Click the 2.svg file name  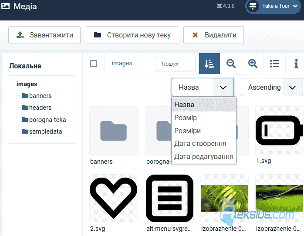(98, 229)
